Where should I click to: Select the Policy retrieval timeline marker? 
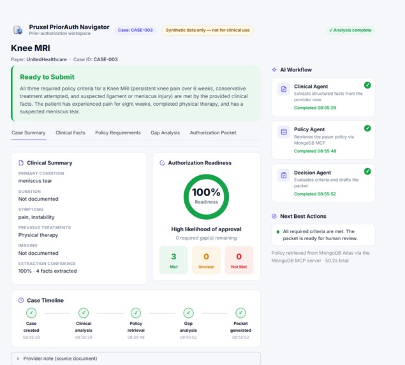pyautogui.click(x=136, y=313)
